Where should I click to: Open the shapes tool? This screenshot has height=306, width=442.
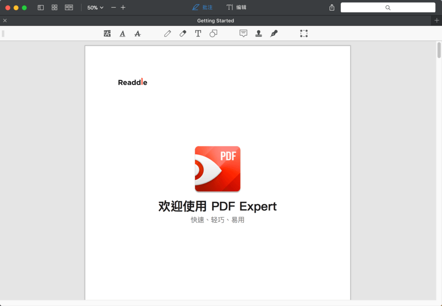(x=213, y=33)
